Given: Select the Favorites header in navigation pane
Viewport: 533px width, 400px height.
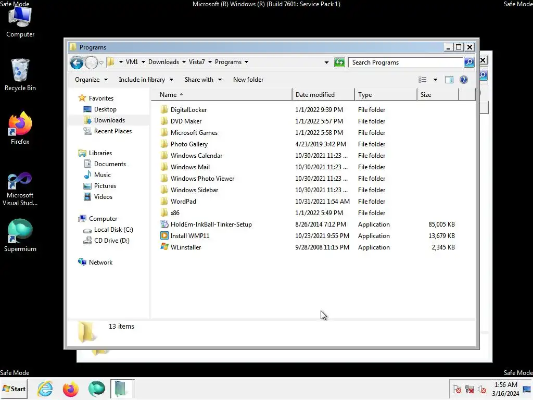Looking at the screenshot, I should point(101,98).
